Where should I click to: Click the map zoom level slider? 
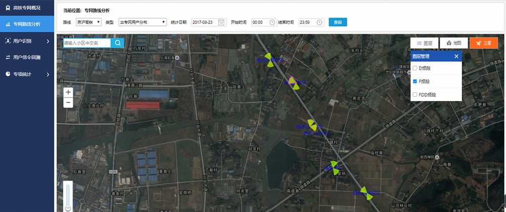68,197
